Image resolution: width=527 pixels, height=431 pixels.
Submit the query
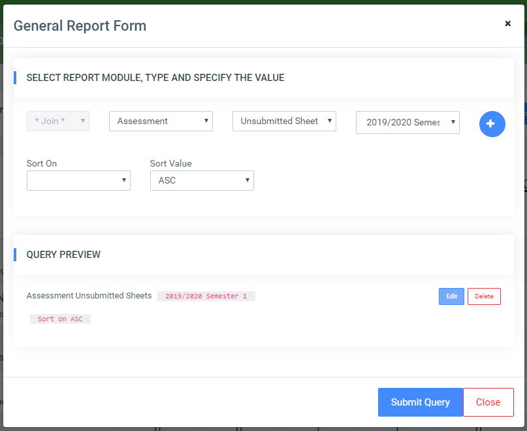420,402
